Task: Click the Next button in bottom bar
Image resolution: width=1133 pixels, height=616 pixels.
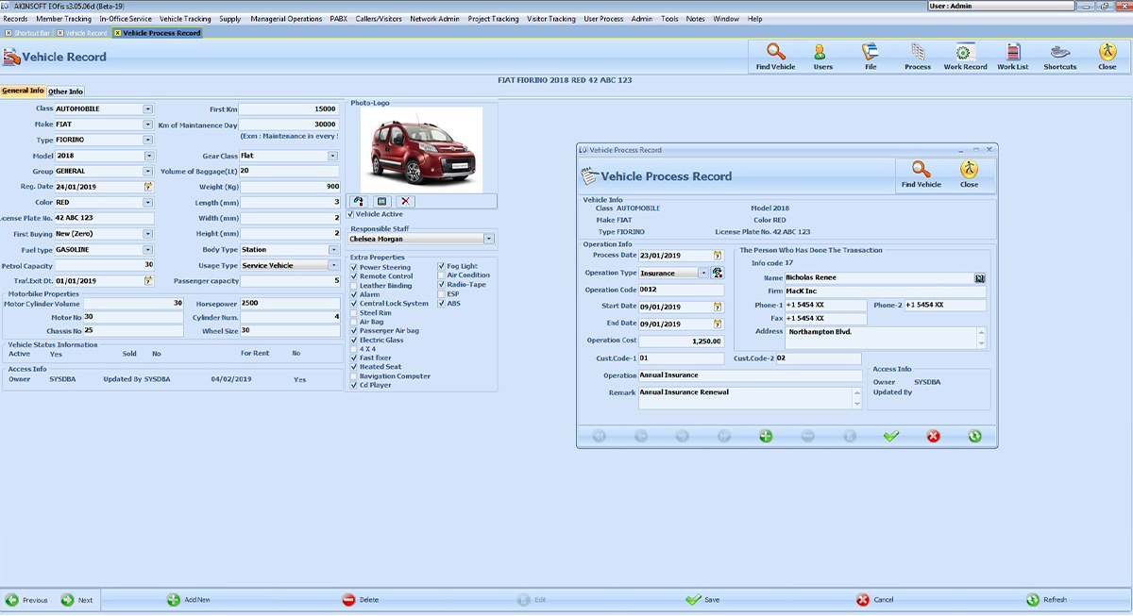Action: point(77,600)
